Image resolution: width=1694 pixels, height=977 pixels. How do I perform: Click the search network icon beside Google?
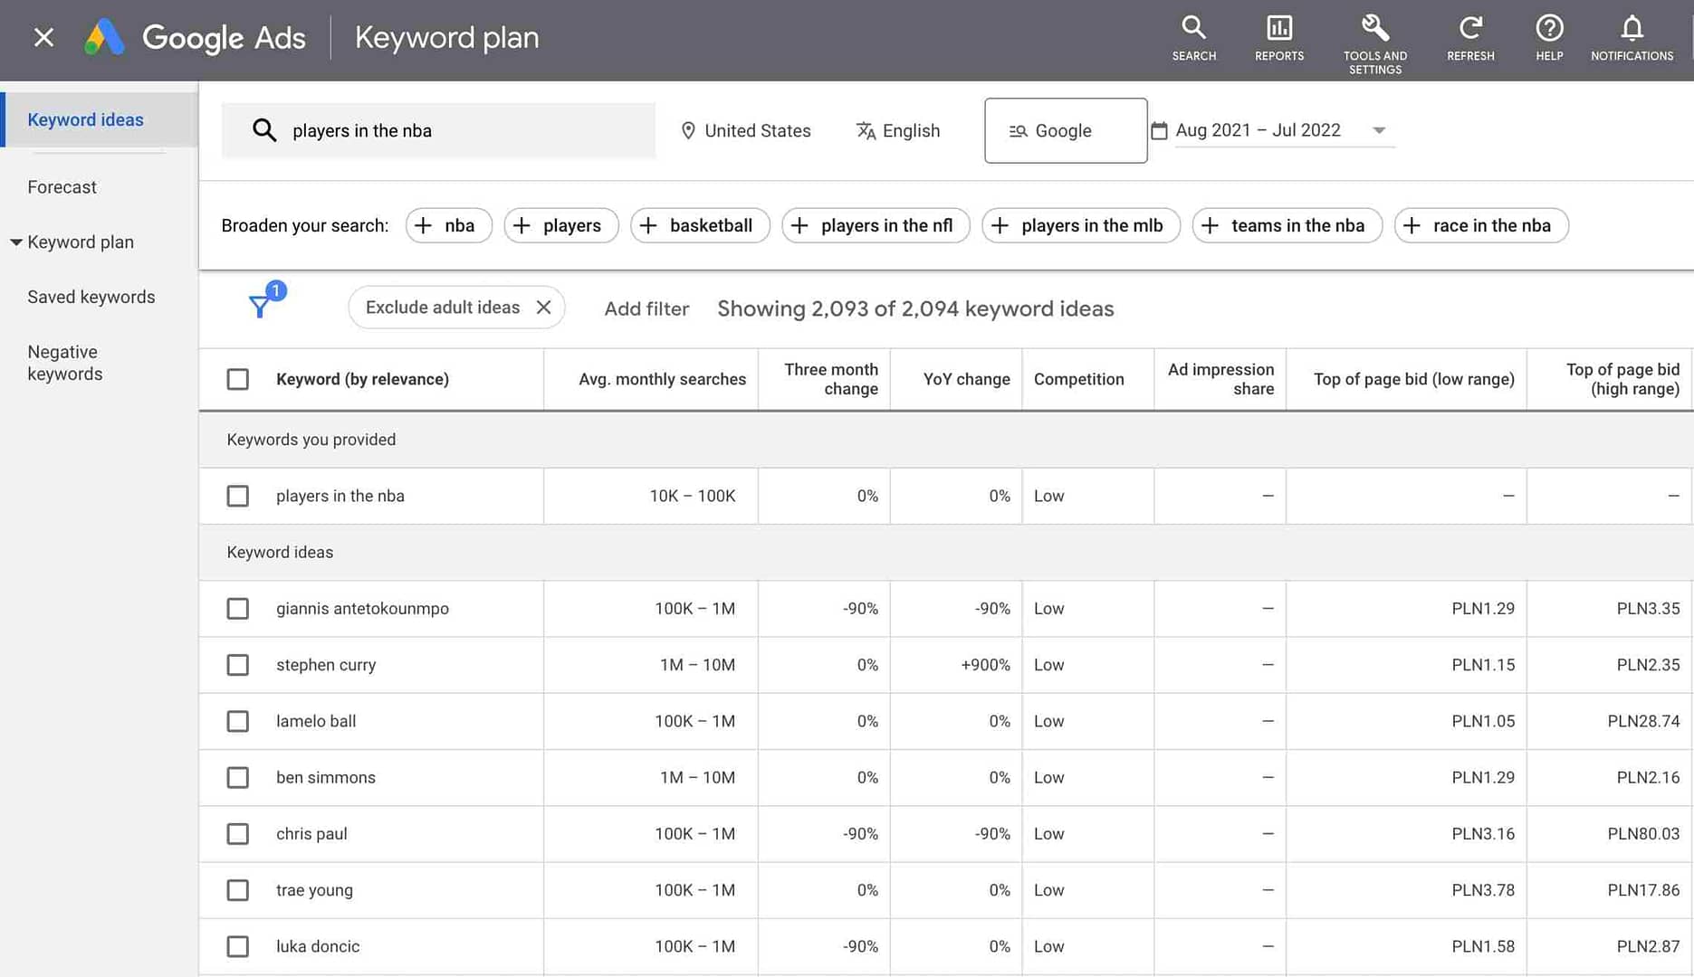click(1018, 131)
